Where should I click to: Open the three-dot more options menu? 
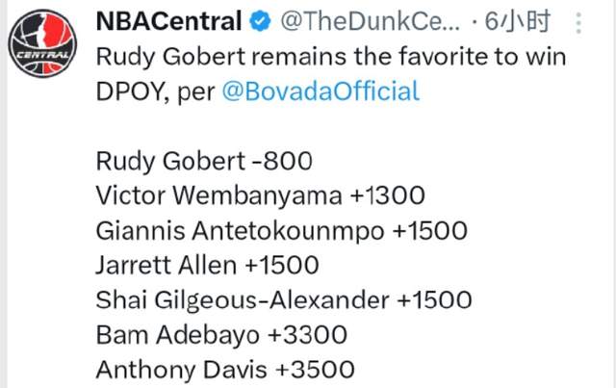576,22
